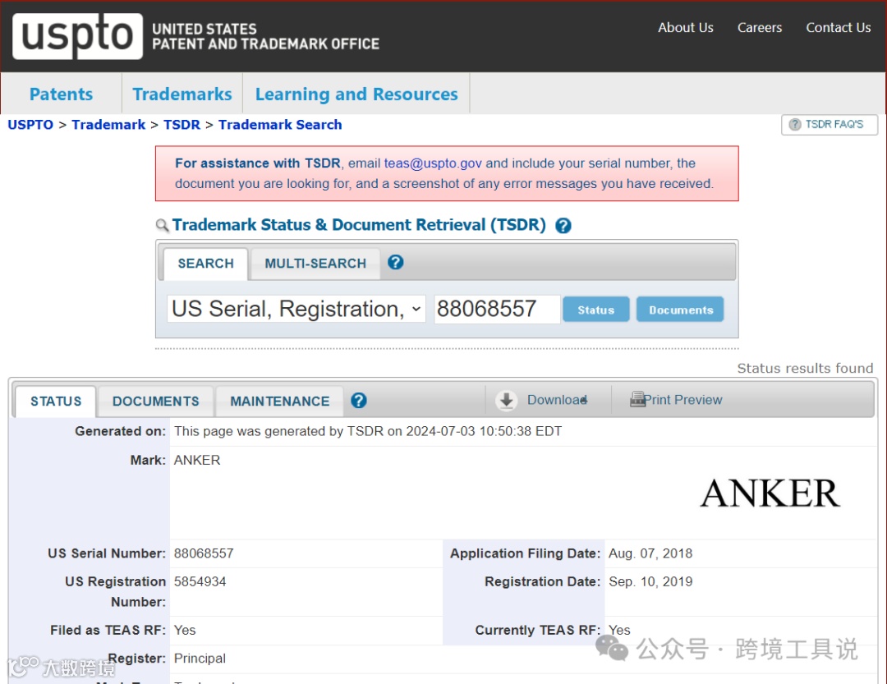
Task: Click Mark value ANKER text
Action: (x=197, y=460)
